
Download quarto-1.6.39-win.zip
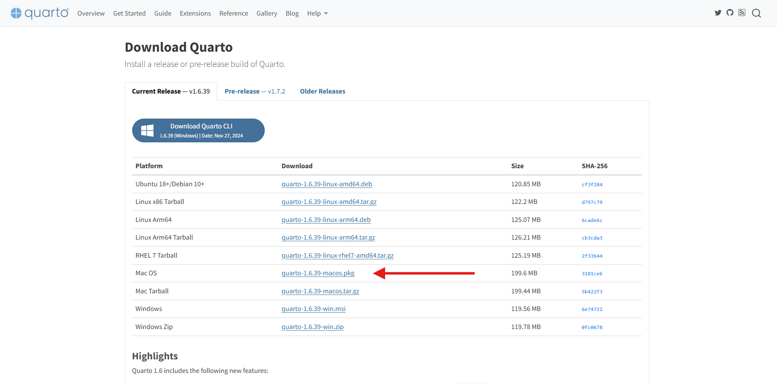coord(313,327)
